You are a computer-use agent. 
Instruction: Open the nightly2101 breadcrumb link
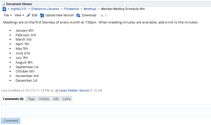click(19, 9)
